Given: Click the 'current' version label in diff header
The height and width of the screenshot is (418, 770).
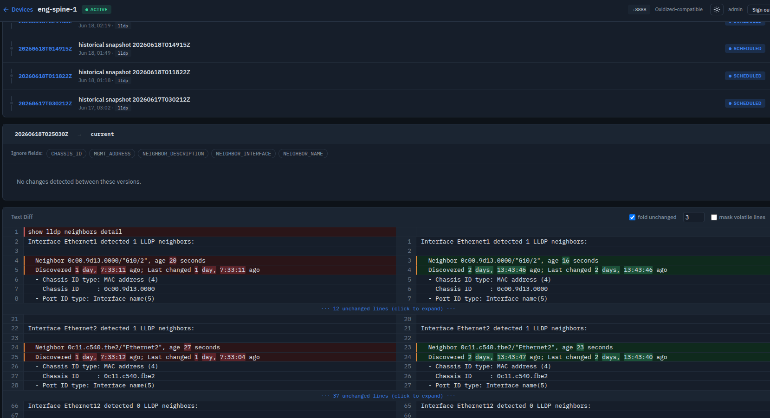Looking at the screenshot, I should [102, 134].
